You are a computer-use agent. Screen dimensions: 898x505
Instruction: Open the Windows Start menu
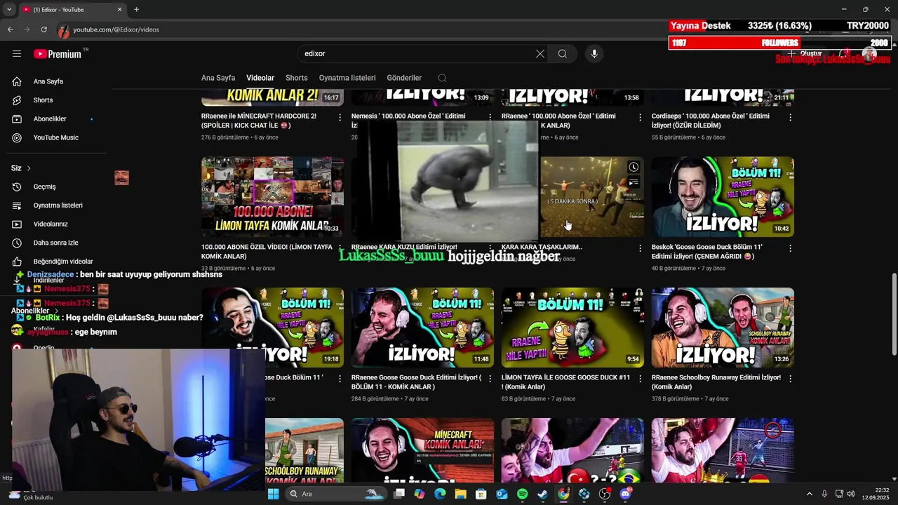point(274,494)
